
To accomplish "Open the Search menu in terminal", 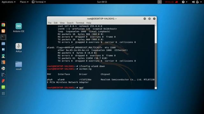I will click(70, 23).
